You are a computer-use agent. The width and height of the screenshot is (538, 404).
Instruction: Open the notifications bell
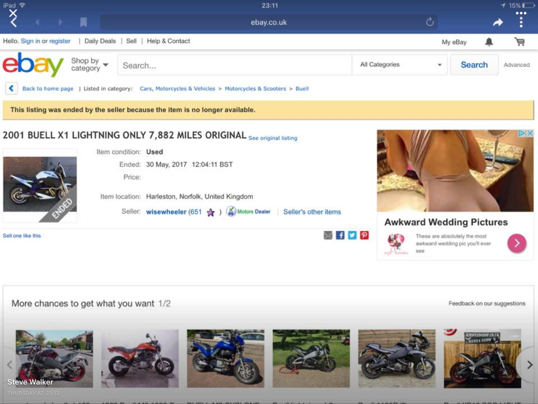click(489, 42)
